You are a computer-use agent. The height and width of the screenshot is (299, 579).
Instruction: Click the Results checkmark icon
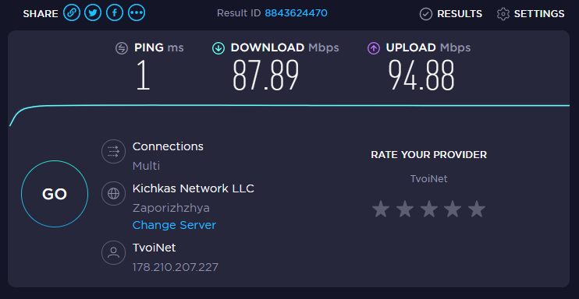pyautogui.click(x=426, y=14)
